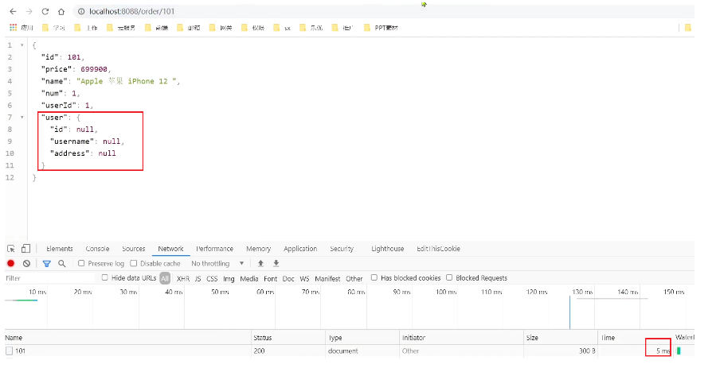Screen dimensions: 720x372
Task: Toggle device toolbar icon
Action: [25, 249]
